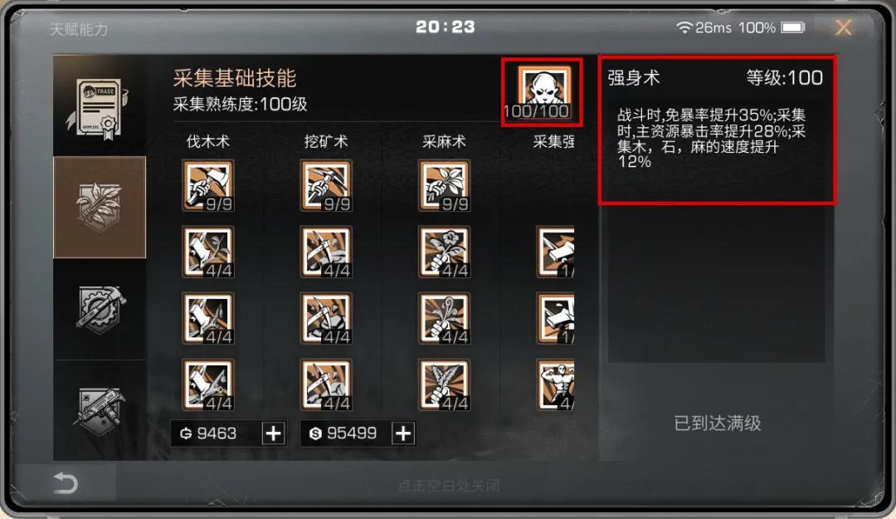Image resolution: width=896 pixels, height=519 pixels.
Task: Switch to the gathering leaf badge tab
Action: tap(100, 207)
